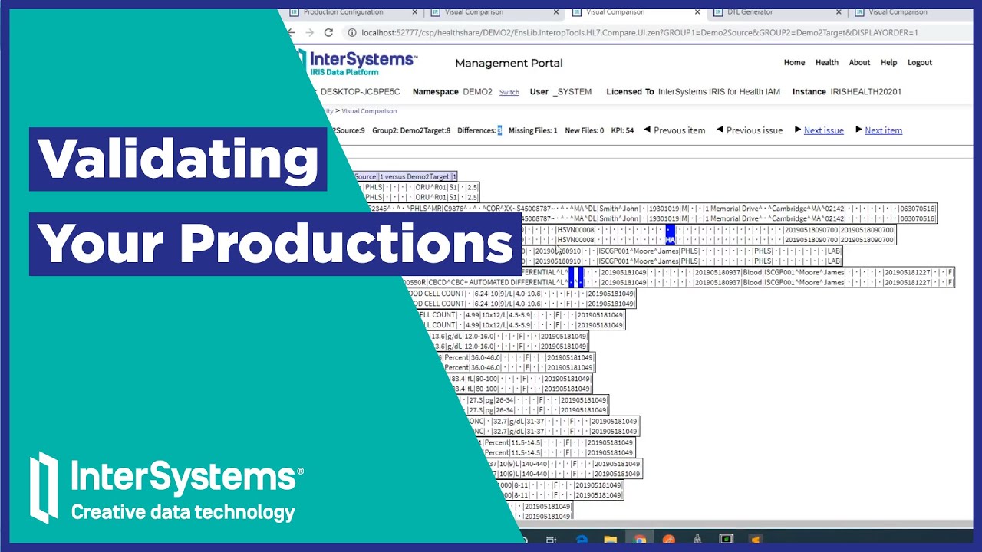Open the Help link

click(888, 63)
